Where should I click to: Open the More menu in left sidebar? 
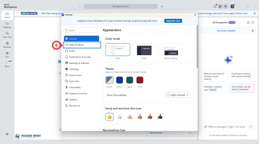point(7,64)
